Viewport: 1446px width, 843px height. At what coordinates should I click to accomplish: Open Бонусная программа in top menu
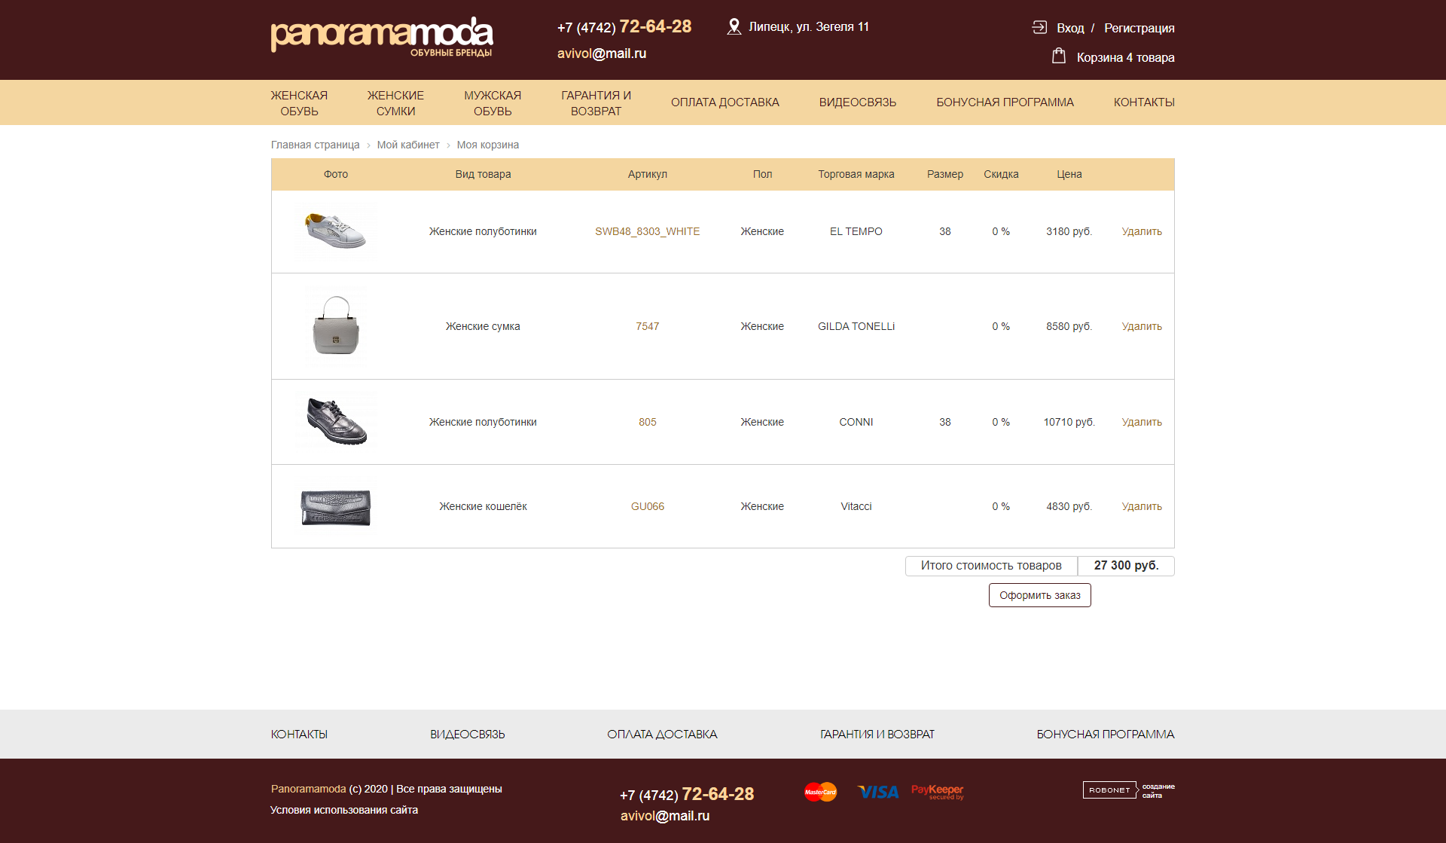click(x=1005, y=102)
